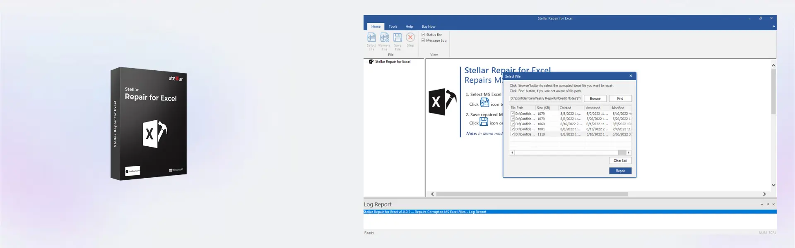Open the Home ribbon tab

tap(376, 26)
